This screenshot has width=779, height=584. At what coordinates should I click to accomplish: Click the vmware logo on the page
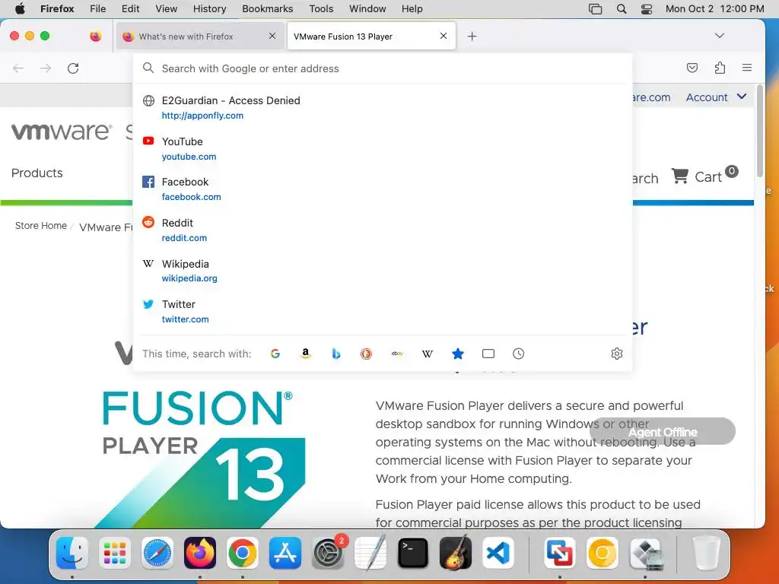61,132
